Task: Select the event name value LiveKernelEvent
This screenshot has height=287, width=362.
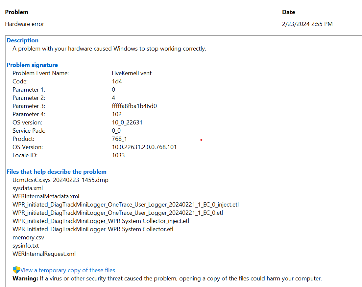Action: (132, 73)
